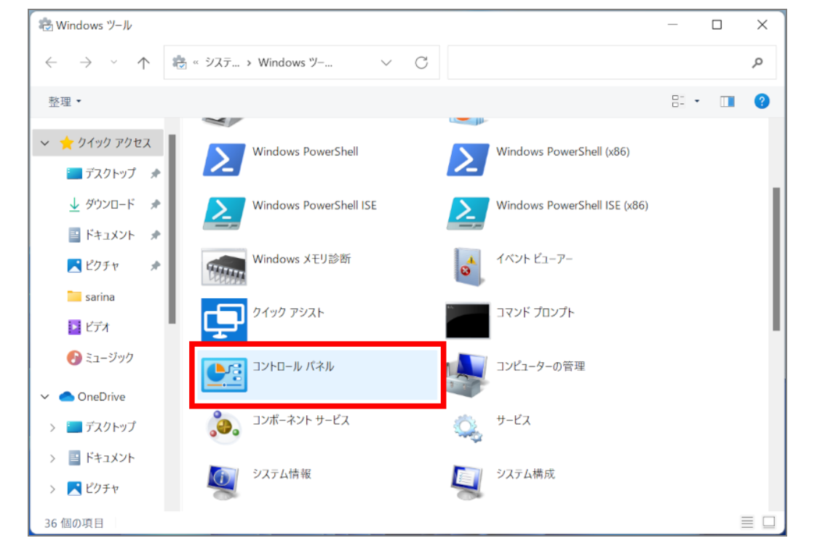
Task: Select OneDrive in the navigation pane
Action: coord(92,397)
